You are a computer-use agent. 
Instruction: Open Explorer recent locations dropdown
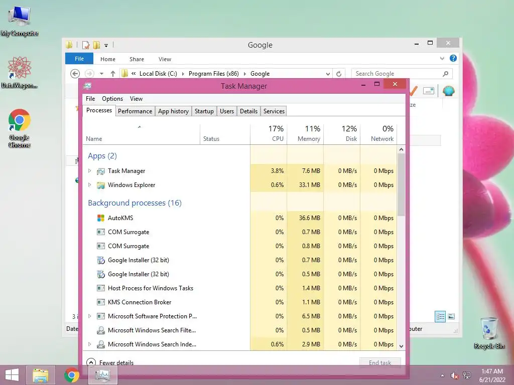101,74
